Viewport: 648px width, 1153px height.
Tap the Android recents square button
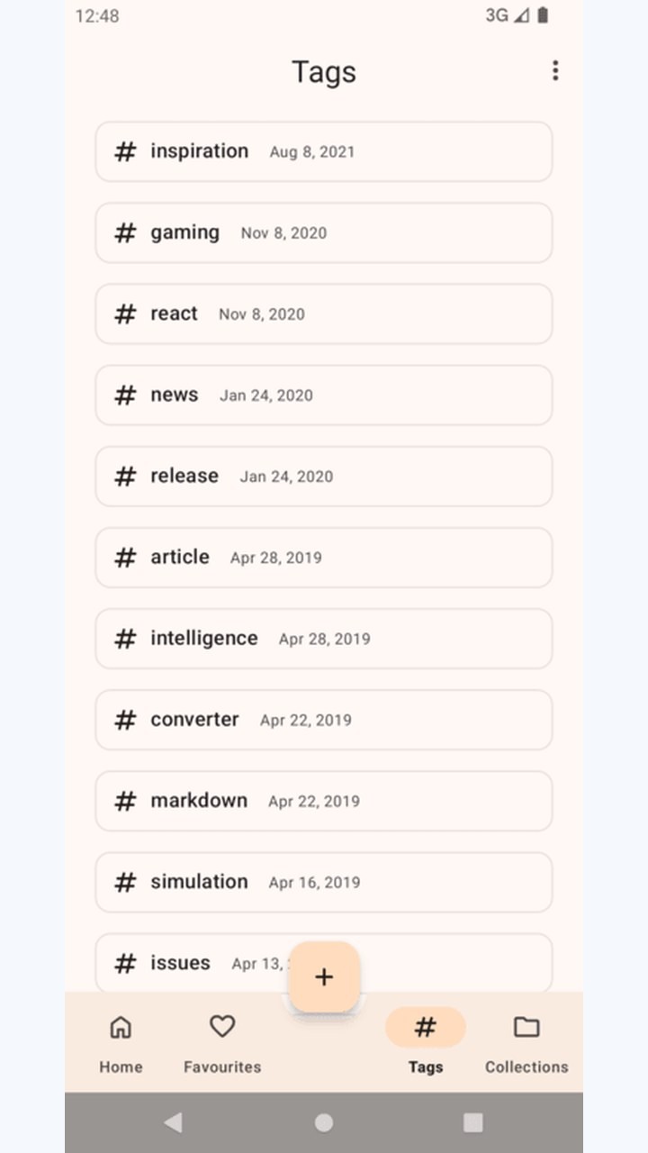[x=473, y=1121]
